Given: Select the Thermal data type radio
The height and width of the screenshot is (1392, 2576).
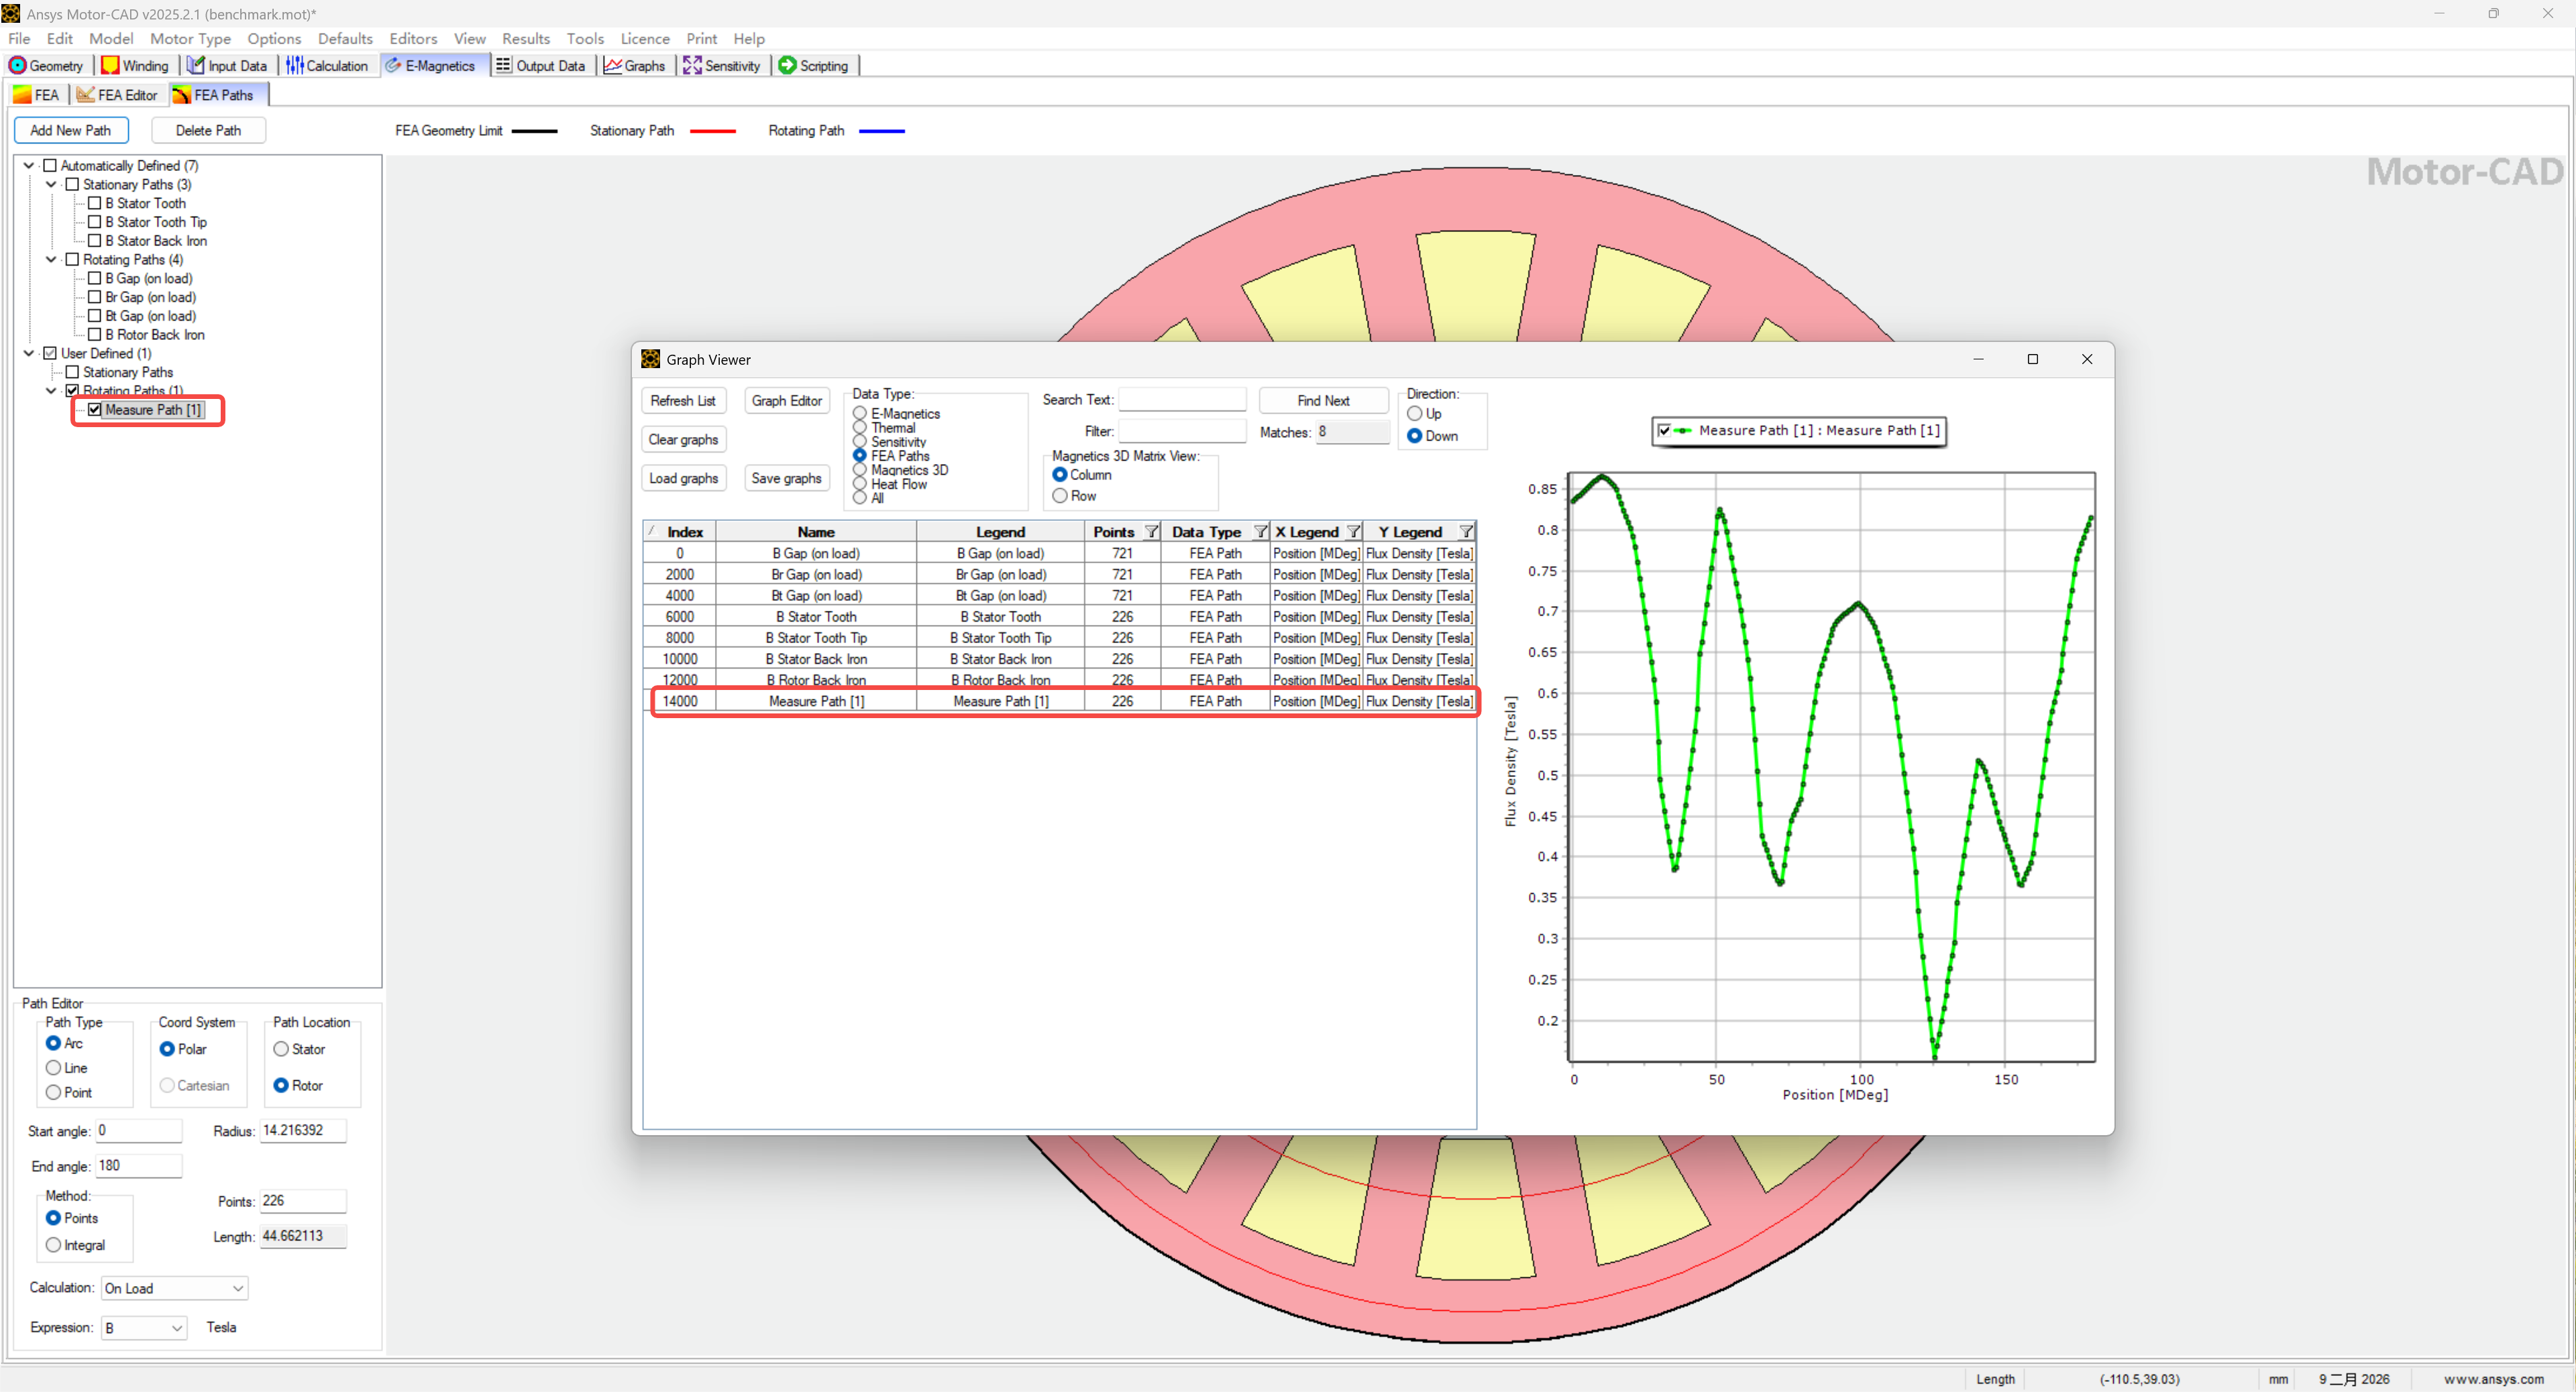Looking at the screenshot, I should click(860, 428).
